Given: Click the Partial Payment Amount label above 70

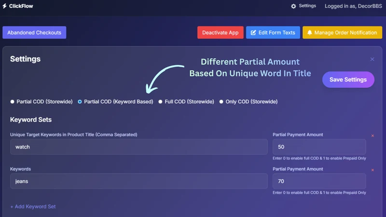Looking at the screenshot, I should click(x=298, y=169).
